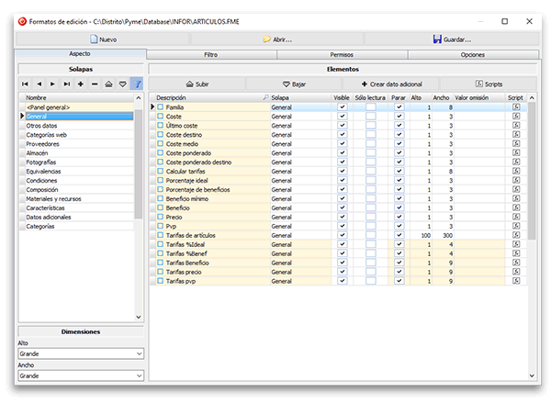Click the minus icon to delete solapa
This screenshot has width=551, height=403.
[95, 84]
